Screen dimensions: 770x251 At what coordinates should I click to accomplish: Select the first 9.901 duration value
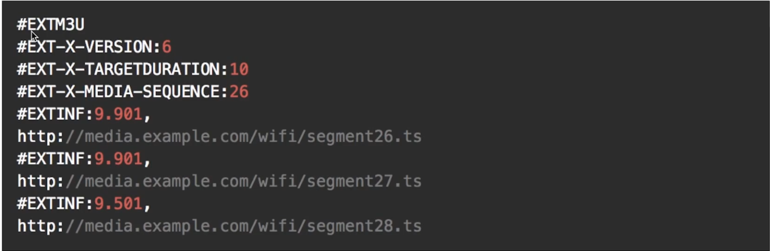[x=118, y=114]
